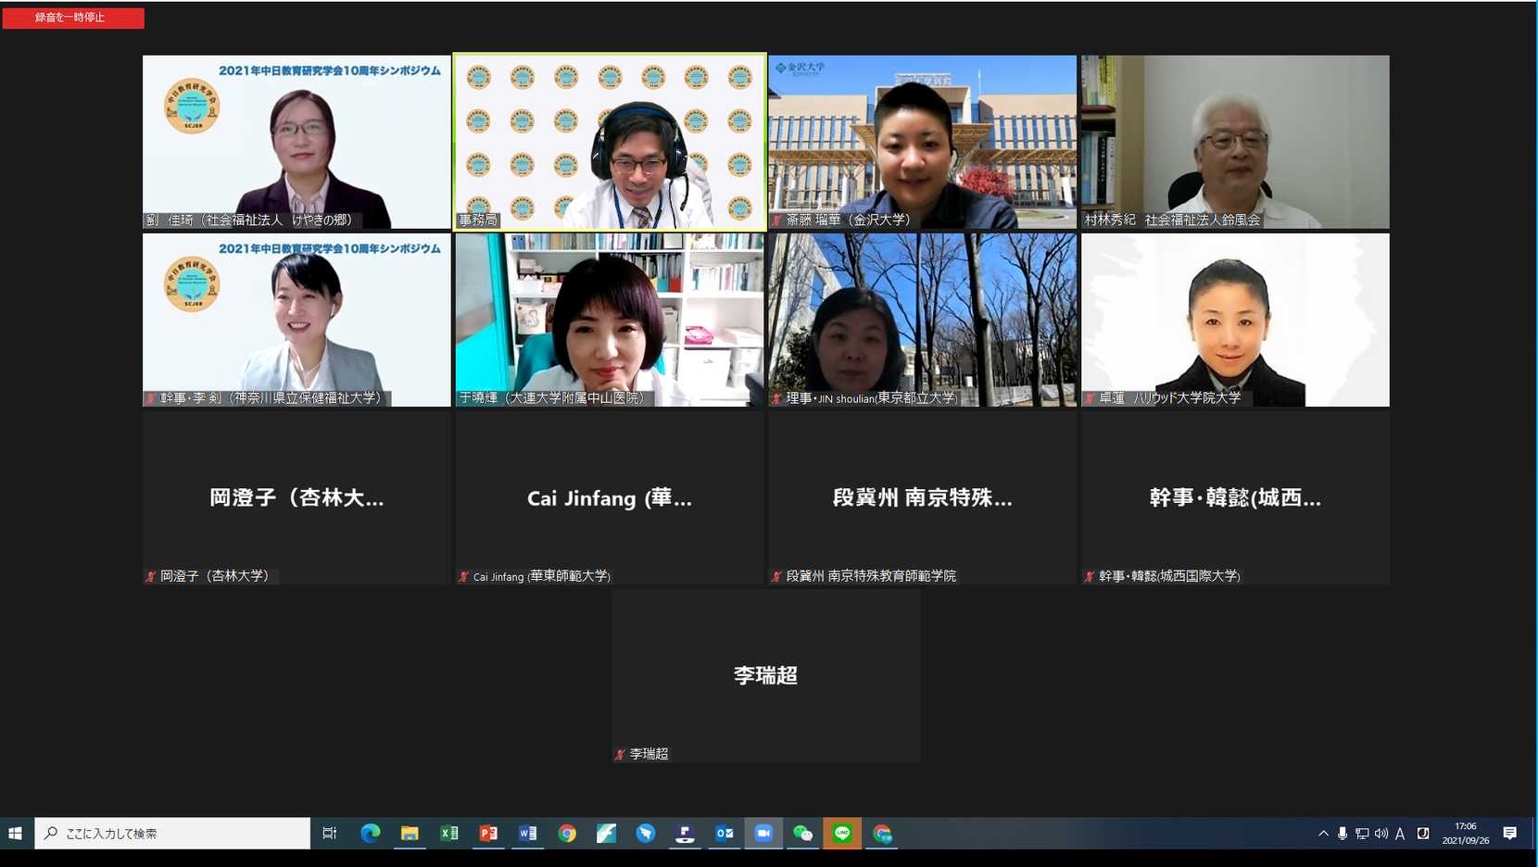Screen dimensions: 1538x867
Task: Pause recording with the red 録音を一時停止 button
Action: pos(73,18)
